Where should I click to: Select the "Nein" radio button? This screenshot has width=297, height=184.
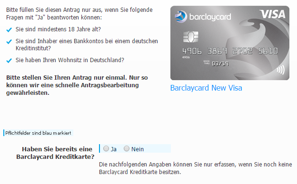click(x=127, y=149)
